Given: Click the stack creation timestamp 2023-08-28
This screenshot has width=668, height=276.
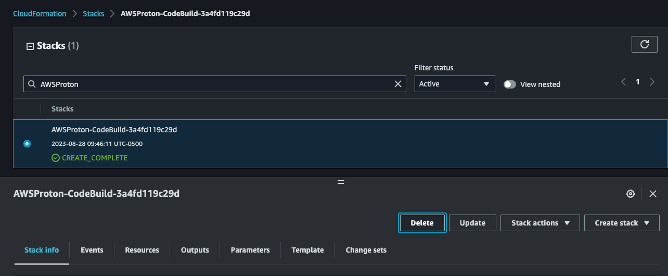Looking at the screenshot, I should 97,144.
